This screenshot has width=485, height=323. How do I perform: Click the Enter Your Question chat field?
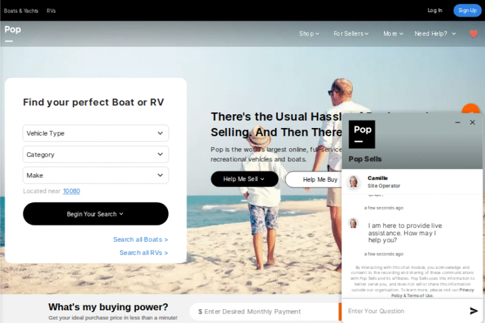tap(404, 311)
